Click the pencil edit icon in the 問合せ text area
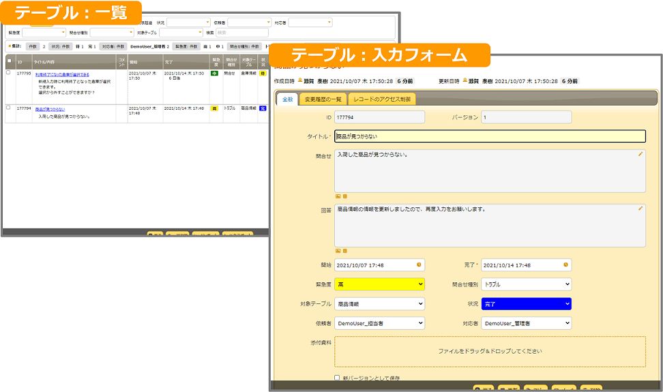Viewport: 663px width, 392px height. (640, 154)
